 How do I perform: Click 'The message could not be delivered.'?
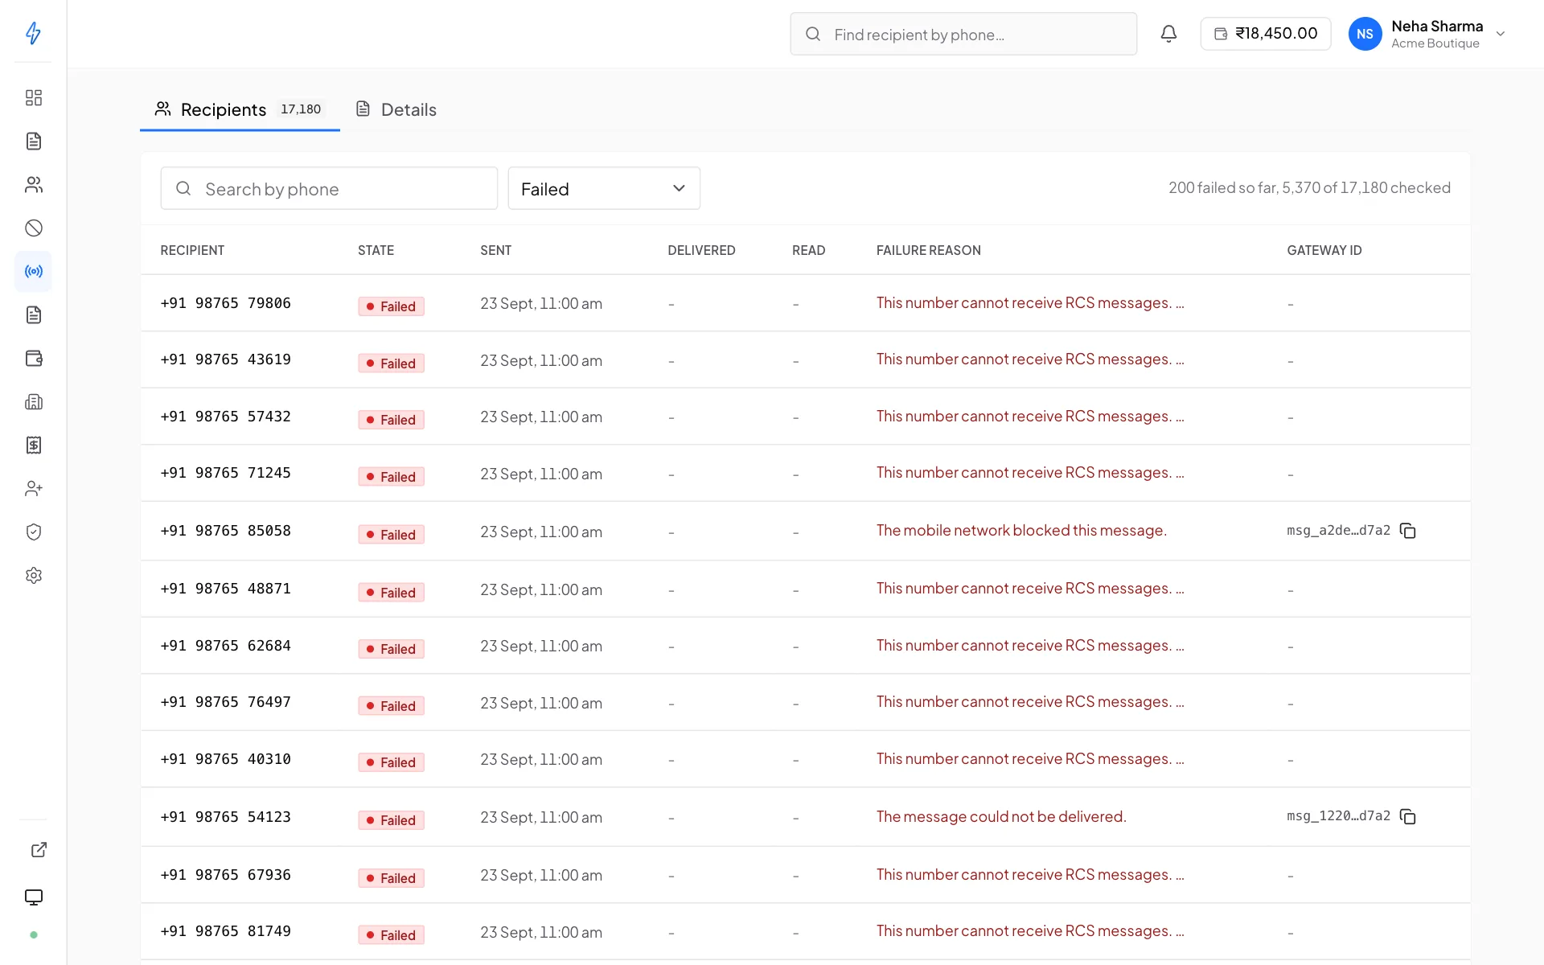(1001, 817)
